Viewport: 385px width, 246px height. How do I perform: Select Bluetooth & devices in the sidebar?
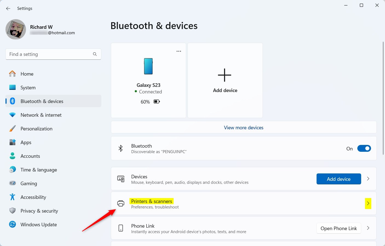pyautogui.click(x=53, y=101)
